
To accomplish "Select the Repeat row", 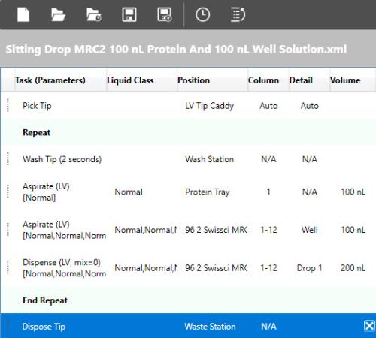I will 188,132.
